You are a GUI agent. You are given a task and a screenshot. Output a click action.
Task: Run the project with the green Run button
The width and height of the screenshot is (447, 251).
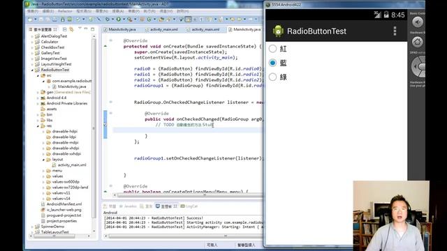[118, 20]
